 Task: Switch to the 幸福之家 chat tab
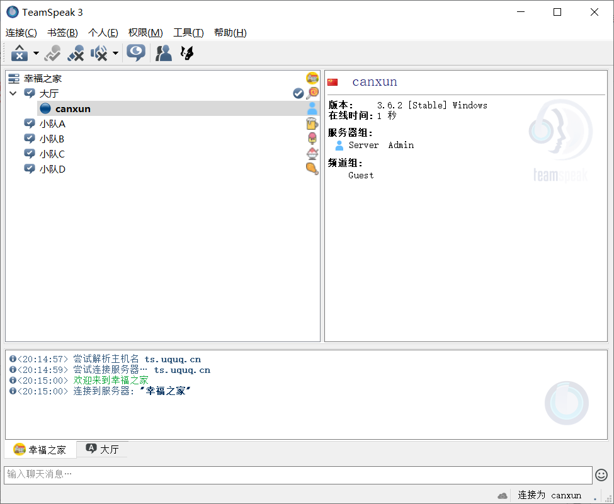(40, 450)
